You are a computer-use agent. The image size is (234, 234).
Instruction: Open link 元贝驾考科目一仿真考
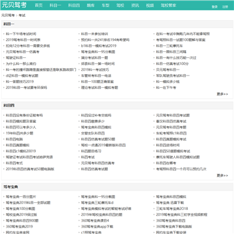[23, 52]
